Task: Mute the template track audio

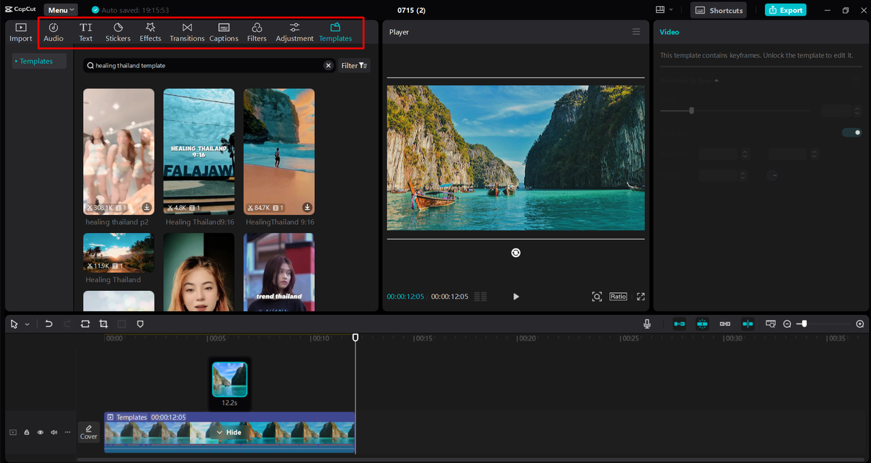Action: (54, 432)
